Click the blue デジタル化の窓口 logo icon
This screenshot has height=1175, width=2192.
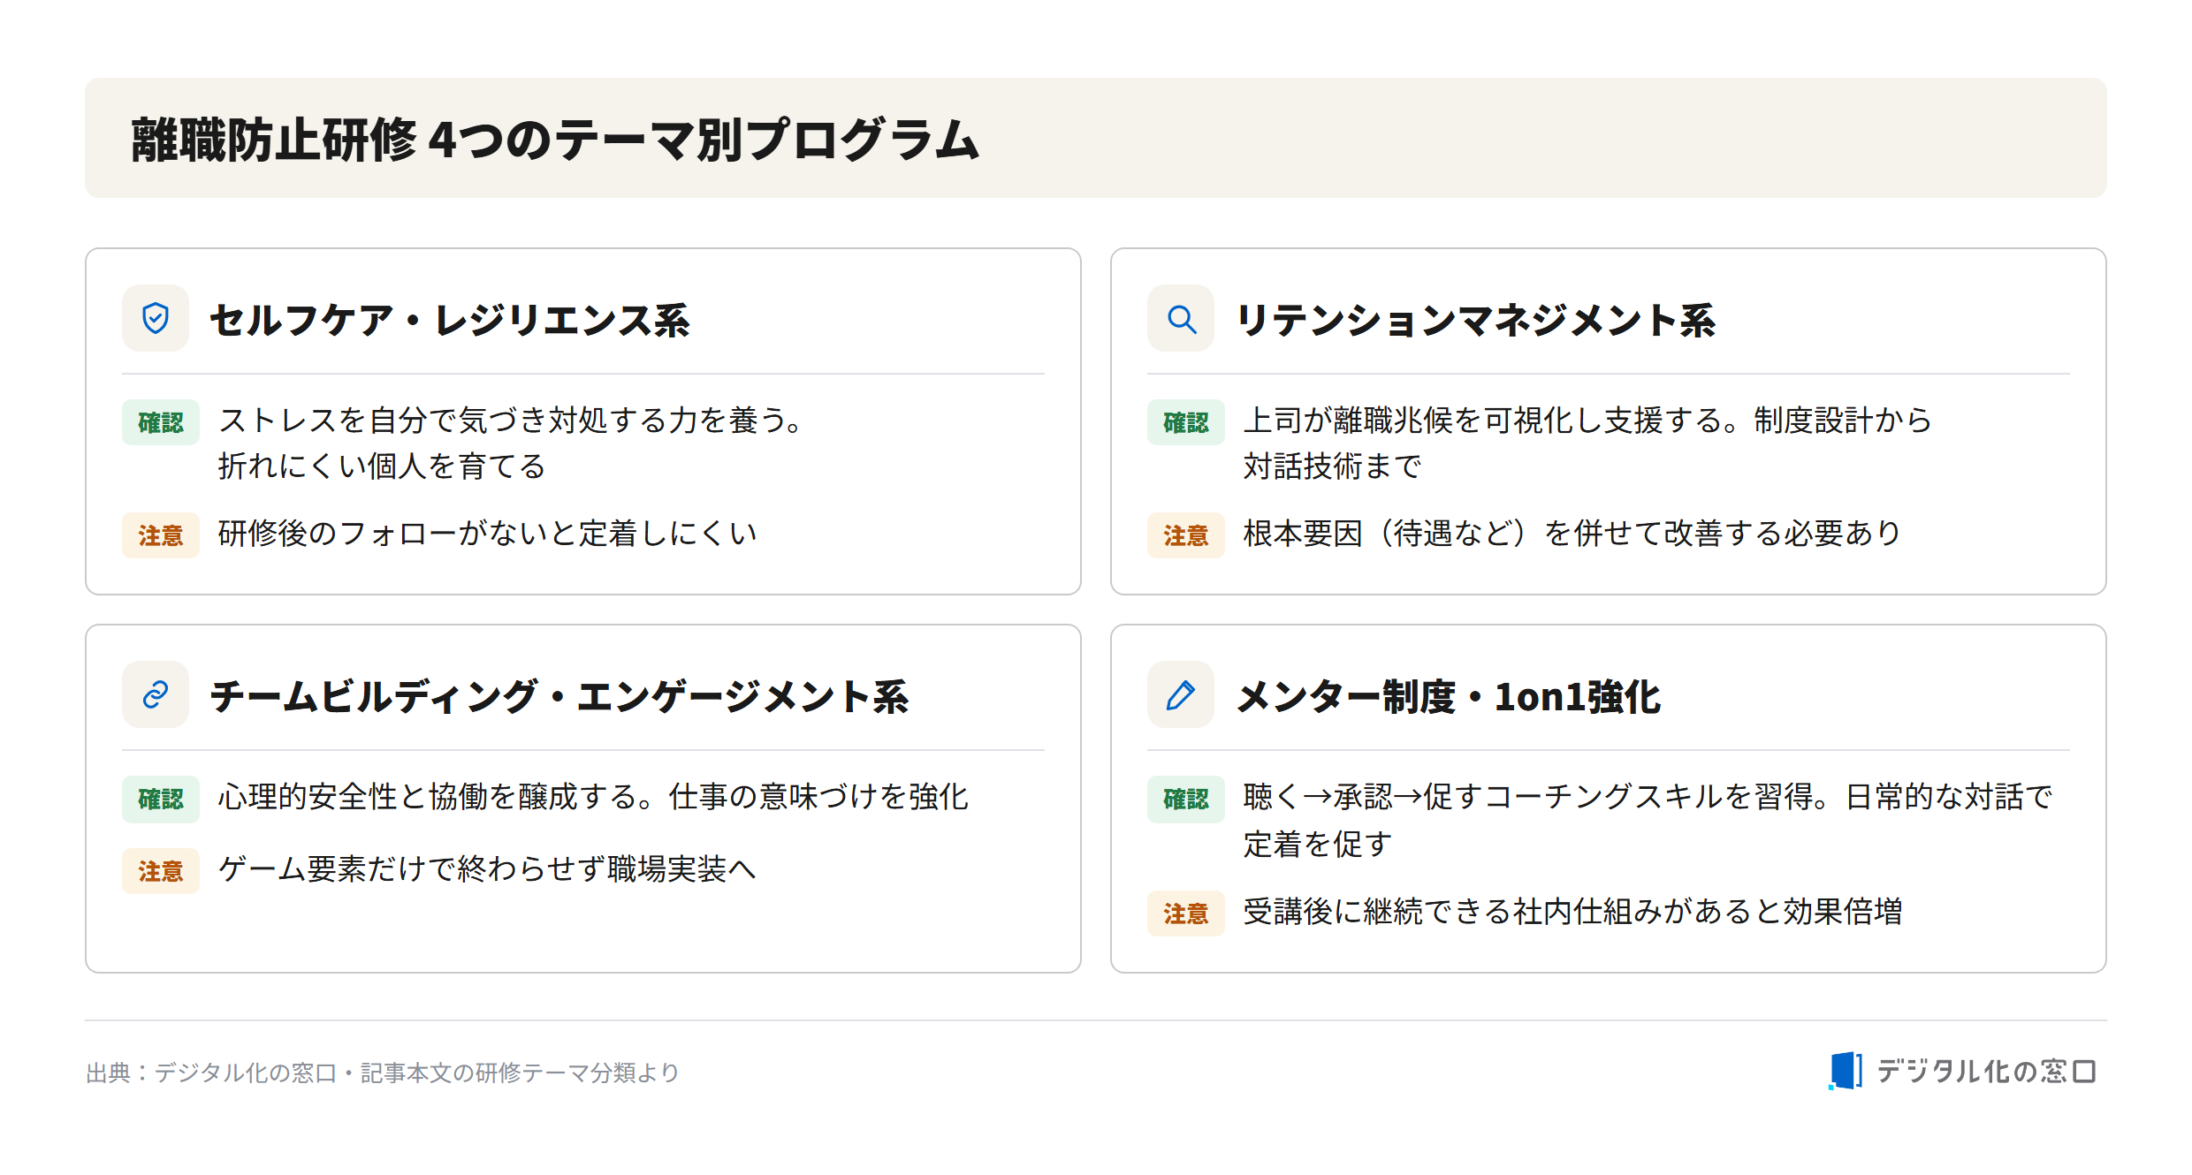pyautogui.click(x=1846, y=1071)
